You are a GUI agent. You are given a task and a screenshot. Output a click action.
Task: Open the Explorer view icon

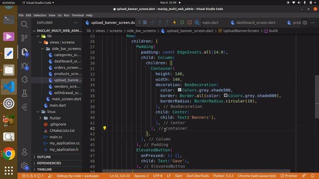pyautogui.click(x=24, y=52)
